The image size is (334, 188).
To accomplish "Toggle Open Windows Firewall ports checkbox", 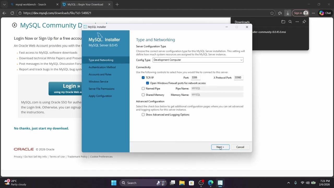I will click(x=147, y=83).
